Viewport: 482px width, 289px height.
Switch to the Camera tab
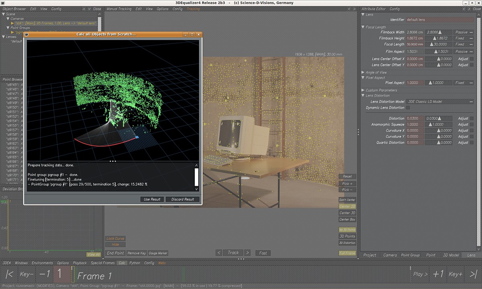pos(390,255)
